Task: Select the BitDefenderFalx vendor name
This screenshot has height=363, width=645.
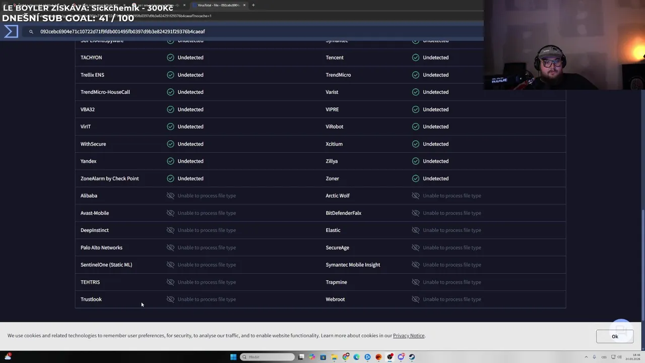Action: click(x=343, y=213)
